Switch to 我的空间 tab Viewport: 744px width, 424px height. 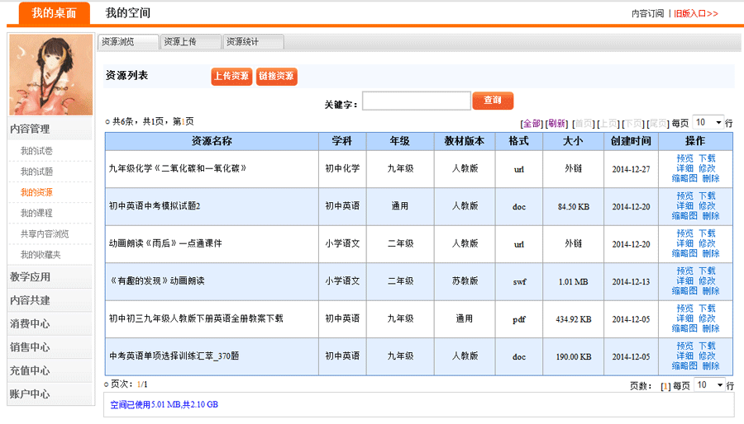[127, 13]
